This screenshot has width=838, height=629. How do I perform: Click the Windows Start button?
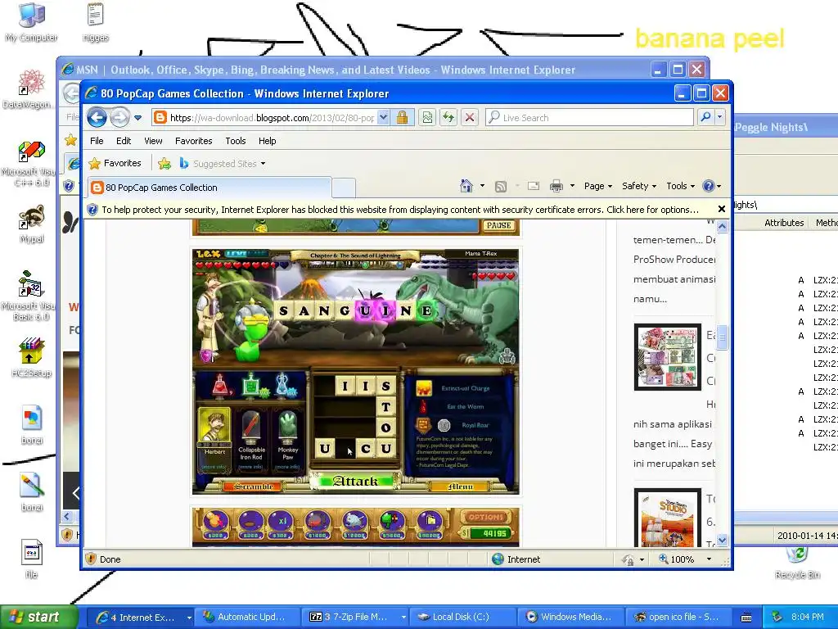tap(38, 617)
